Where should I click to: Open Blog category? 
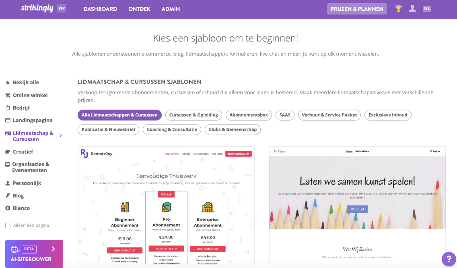pos(19,195)
